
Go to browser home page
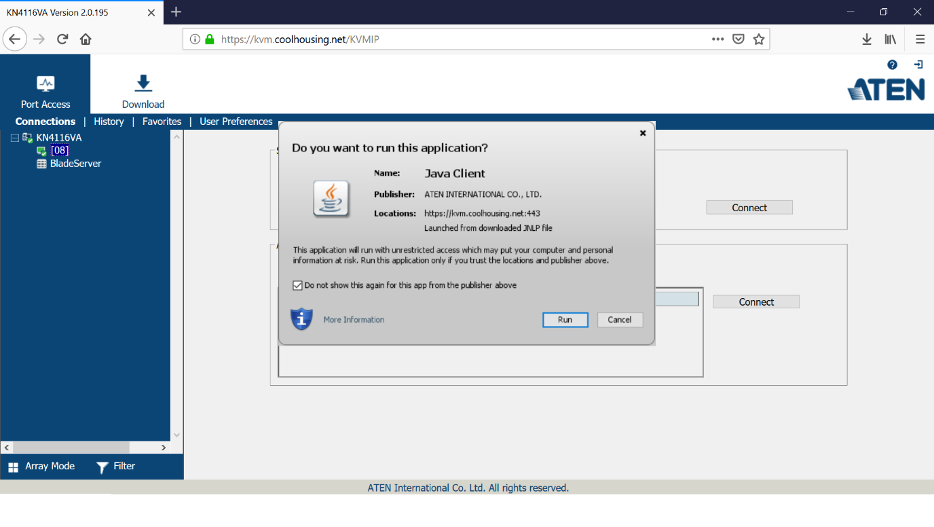[86, 39]
